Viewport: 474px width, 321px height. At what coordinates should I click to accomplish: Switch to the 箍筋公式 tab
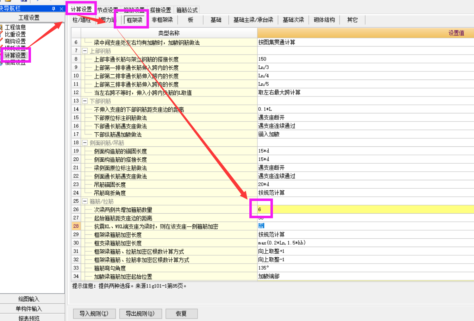point(187,10)
